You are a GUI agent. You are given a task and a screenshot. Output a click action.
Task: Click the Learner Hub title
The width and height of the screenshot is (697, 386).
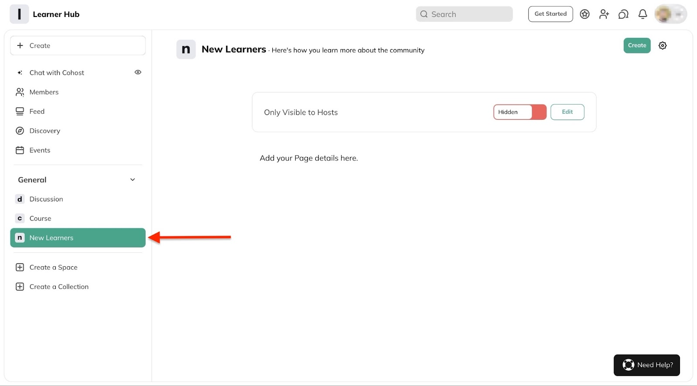point(56,14)
